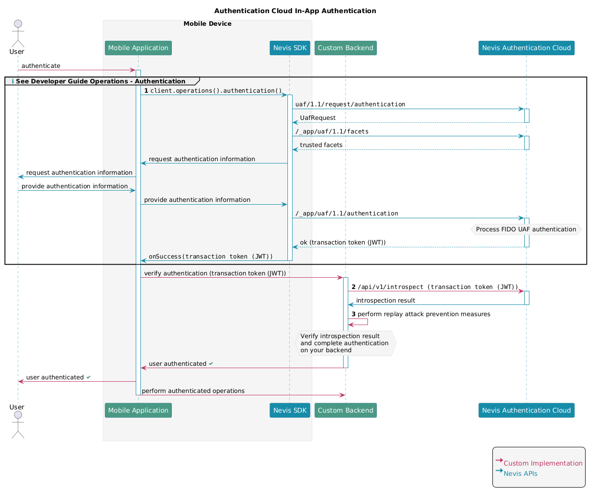Image resolution: width=594 pixels, height=496 pixels.
Task: Select the bottom Nevis SDK participant box
Action: (x=290, y=410)
